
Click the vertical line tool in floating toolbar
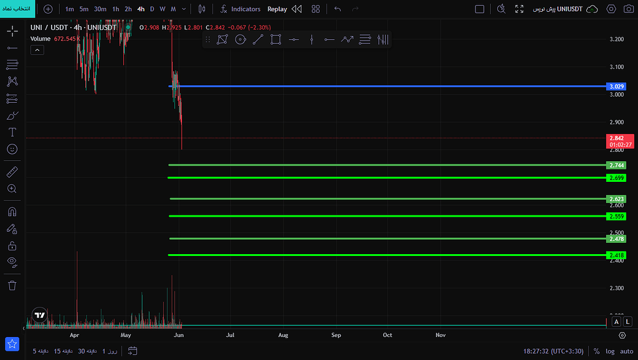click(312, 39)
